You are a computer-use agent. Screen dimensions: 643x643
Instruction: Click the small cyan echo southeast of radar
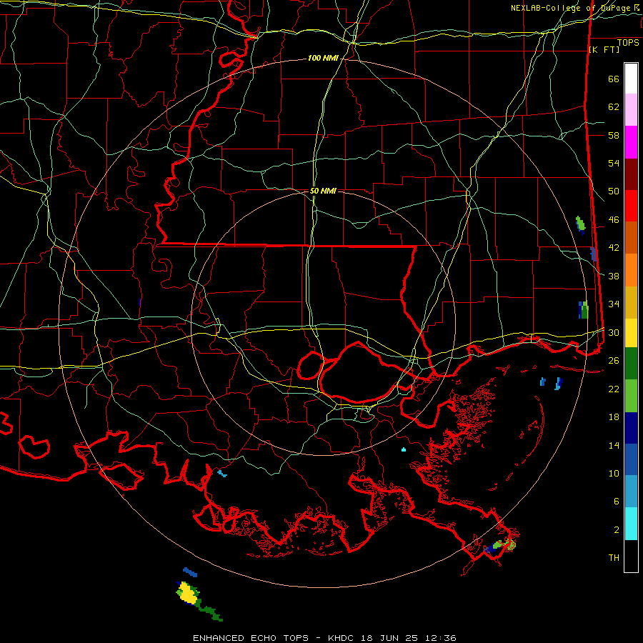404,449
